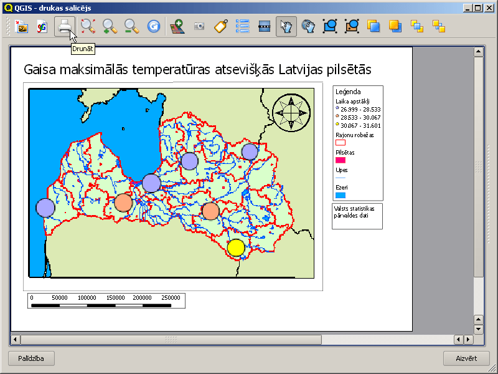Viewport: 498px width, 374px height.
Task: Select the Move Item Content globe tool
Action: pyautogui.click(x=308, y=26)
